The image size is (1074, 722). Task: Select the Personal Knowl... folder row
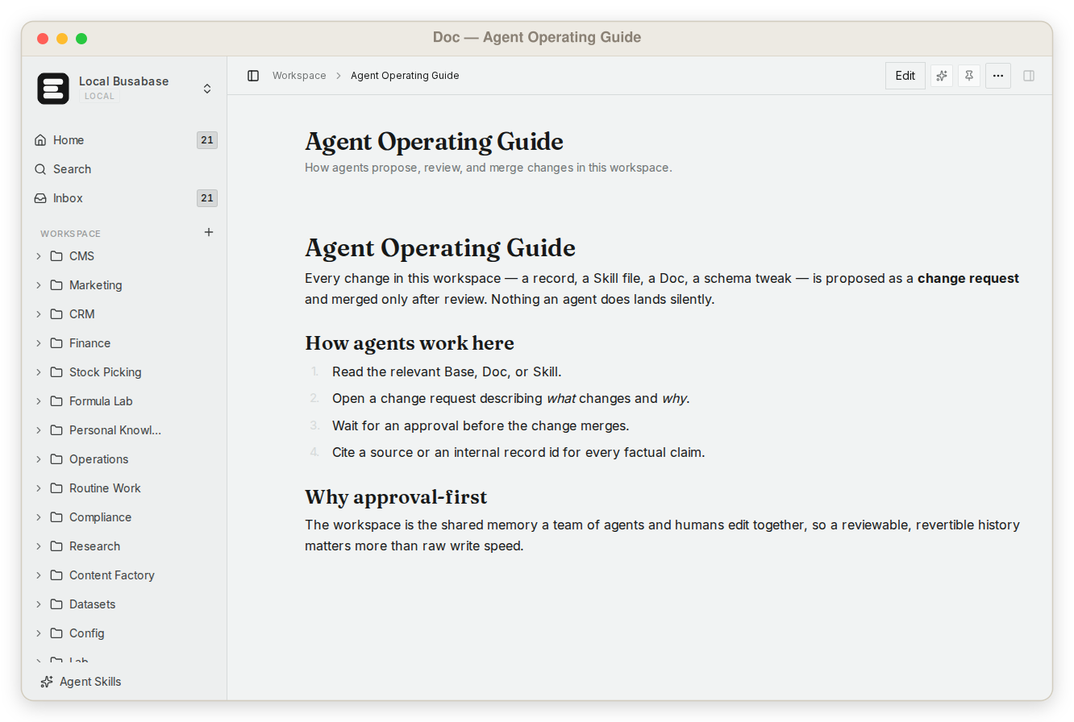(125, 430)
